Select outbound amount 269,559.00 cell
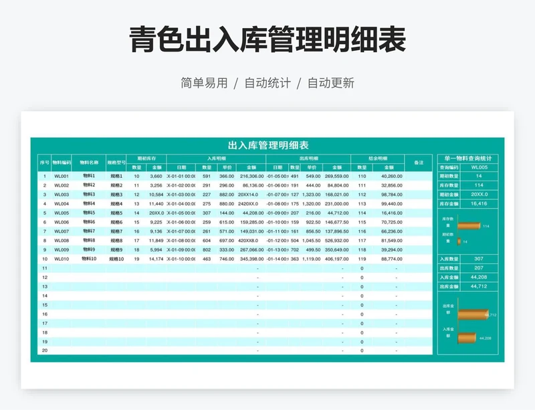This screenshot has height=410, width=535. coord(337,177)
